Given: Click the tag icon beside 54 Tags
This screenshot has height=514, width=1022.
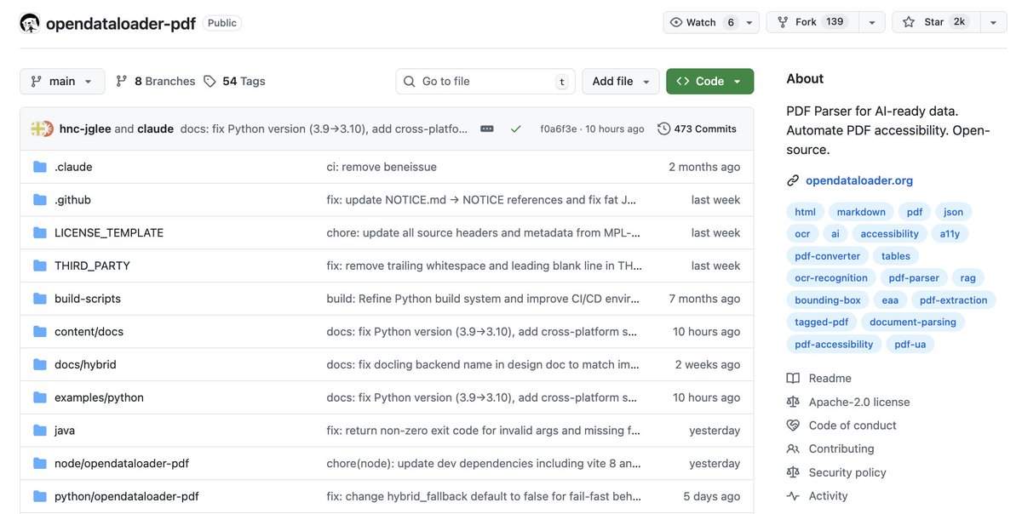Looking at the screenshot, I should (x=210, y=81).
